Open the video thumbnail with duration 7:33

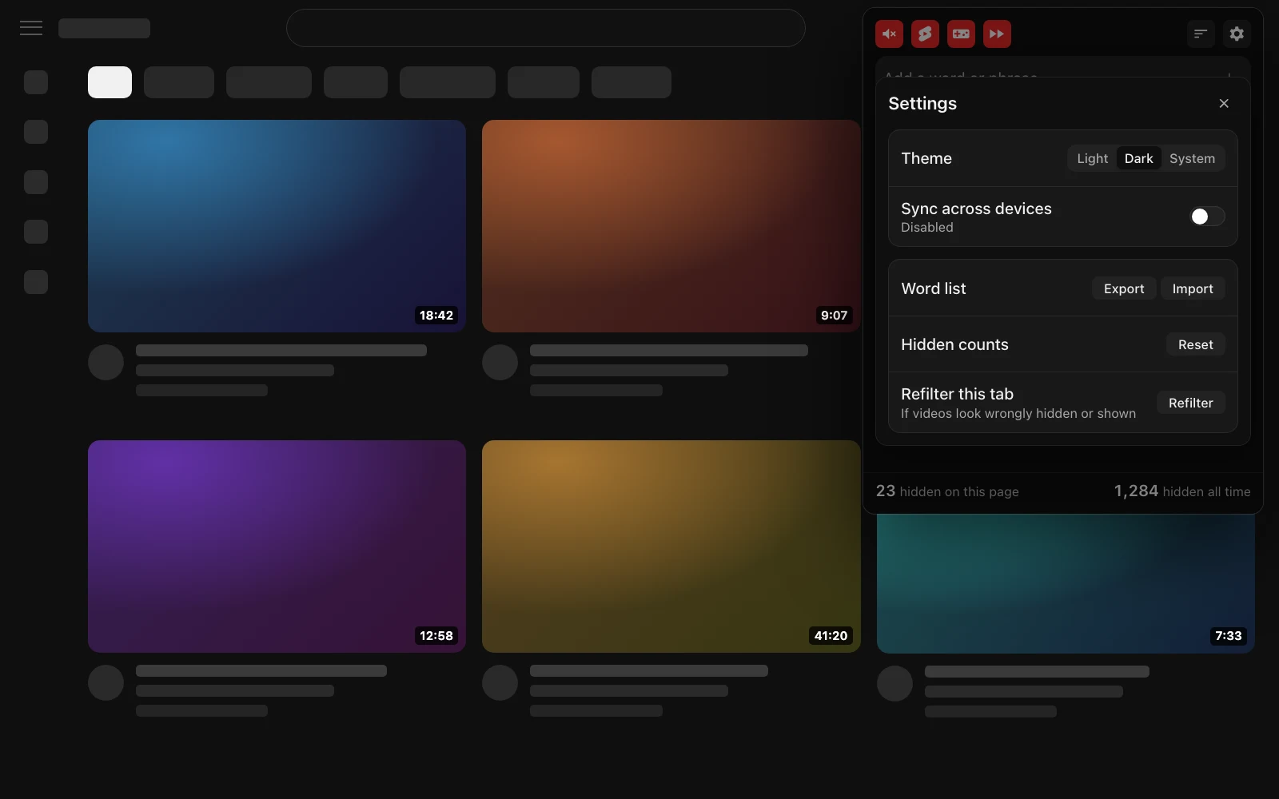click(1066, 583)
